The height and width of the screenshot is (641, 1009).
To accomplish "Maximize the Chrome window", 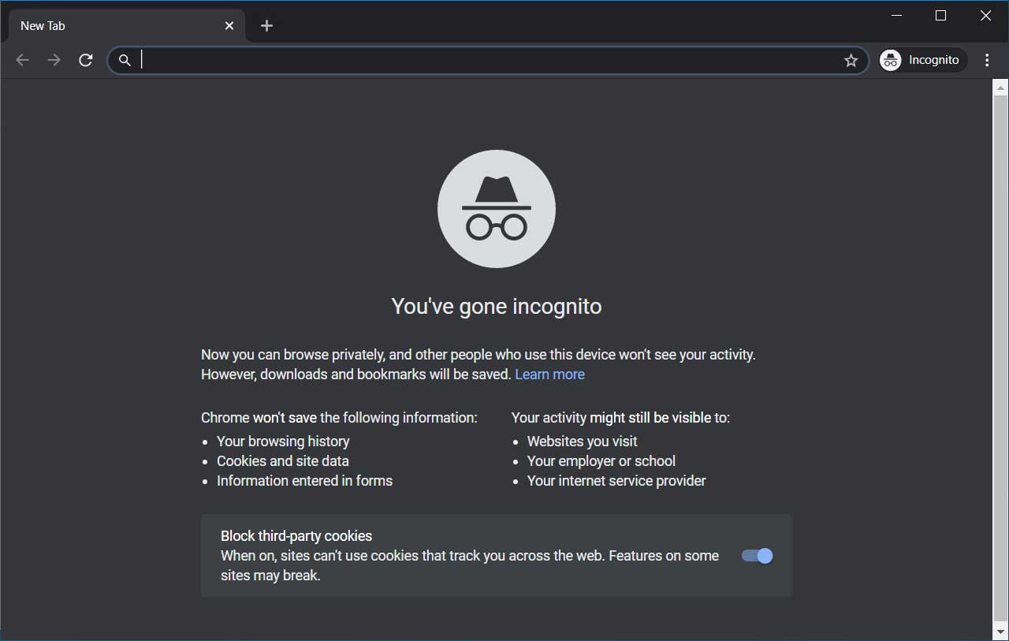I will coord(940,16).
